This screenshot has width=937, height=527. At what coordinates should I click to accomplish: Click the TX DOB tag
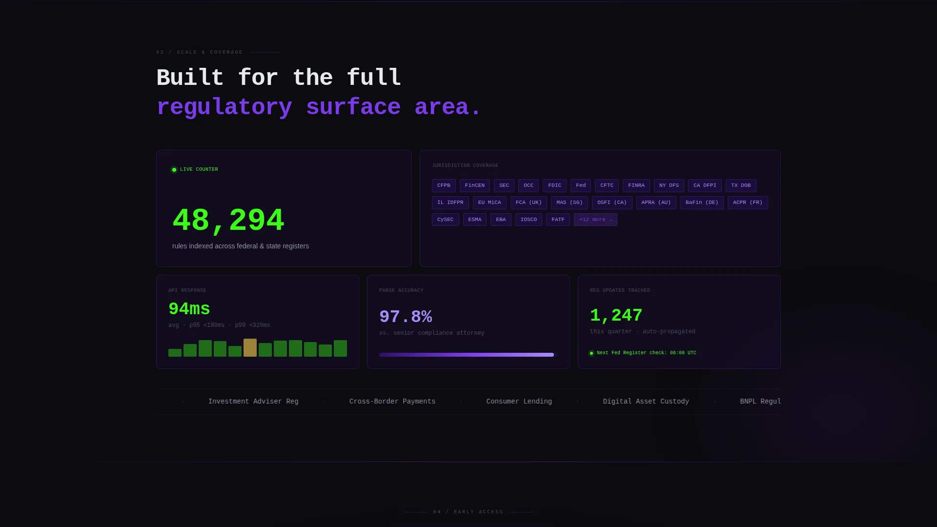click(x=741, y=185)
